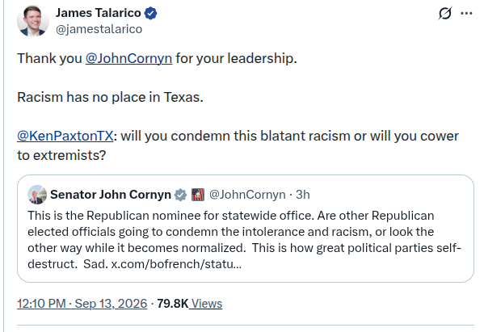Follow the @KenPaxtonTX mention link

coord(65,136)
